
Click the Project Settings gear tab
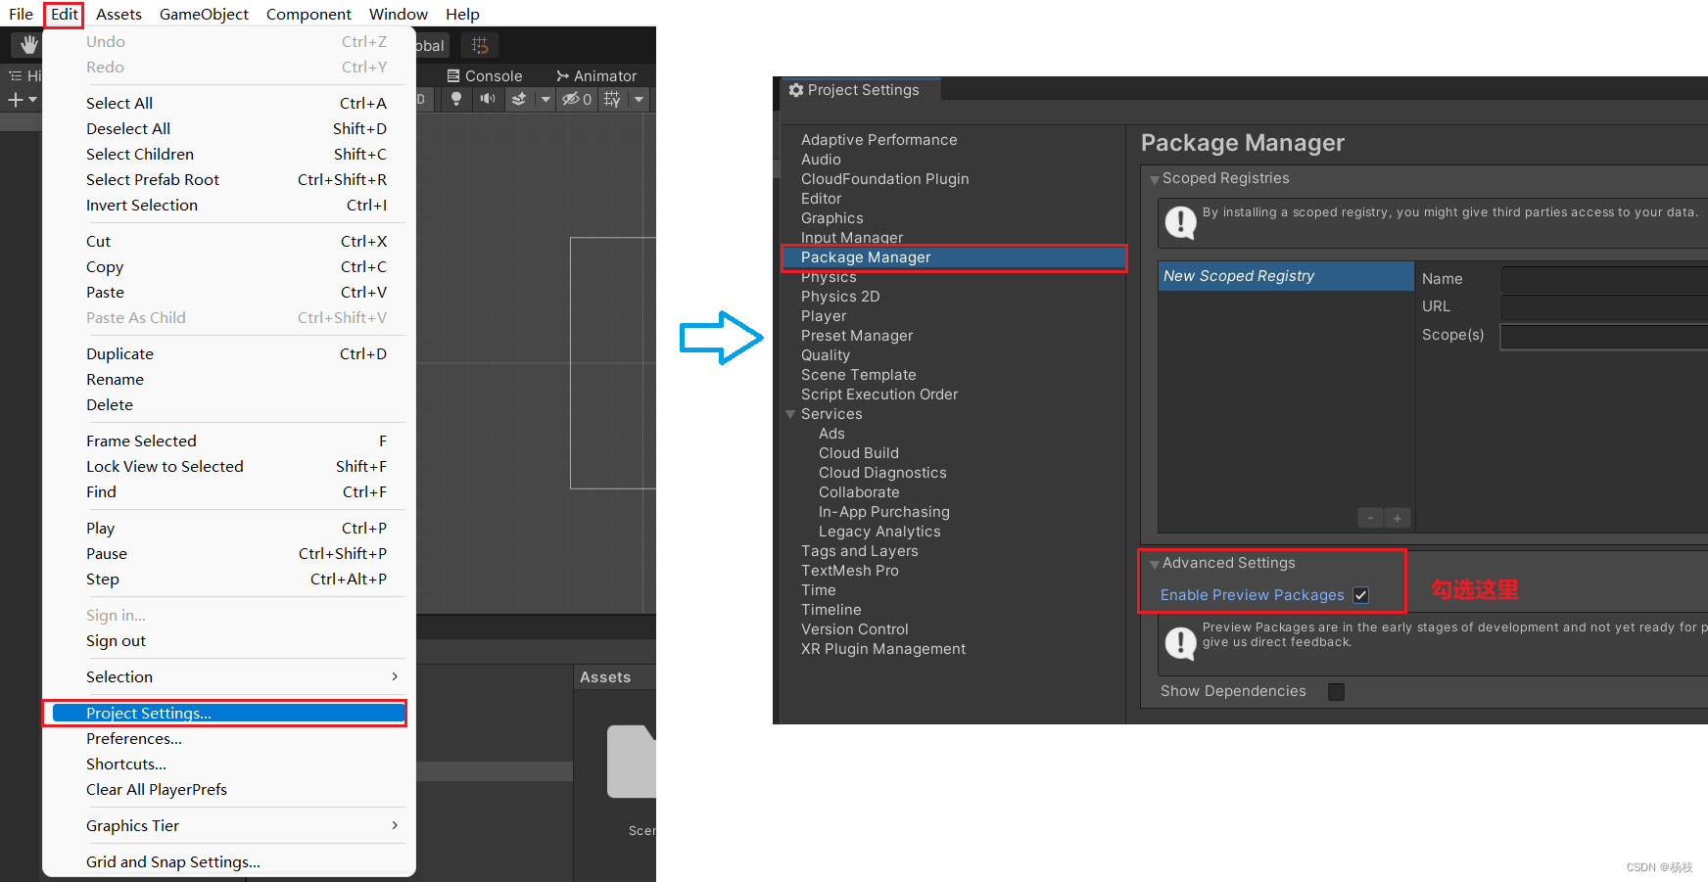854,90
